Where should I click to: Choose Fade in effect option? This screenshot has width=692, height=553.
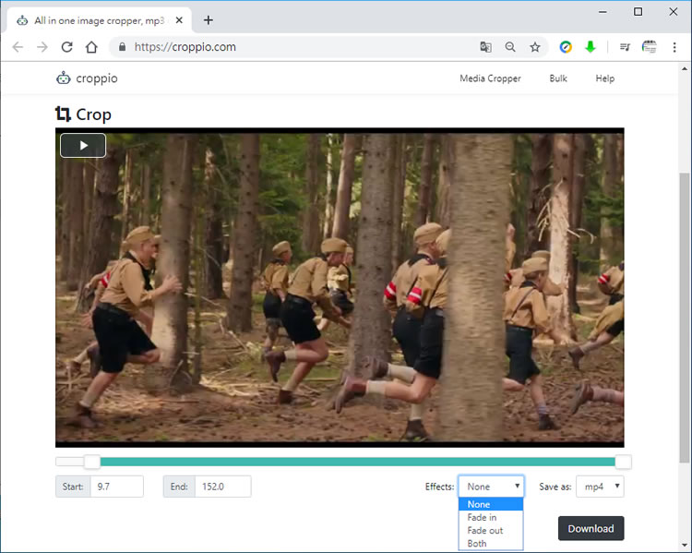click(x=491, y=517)
